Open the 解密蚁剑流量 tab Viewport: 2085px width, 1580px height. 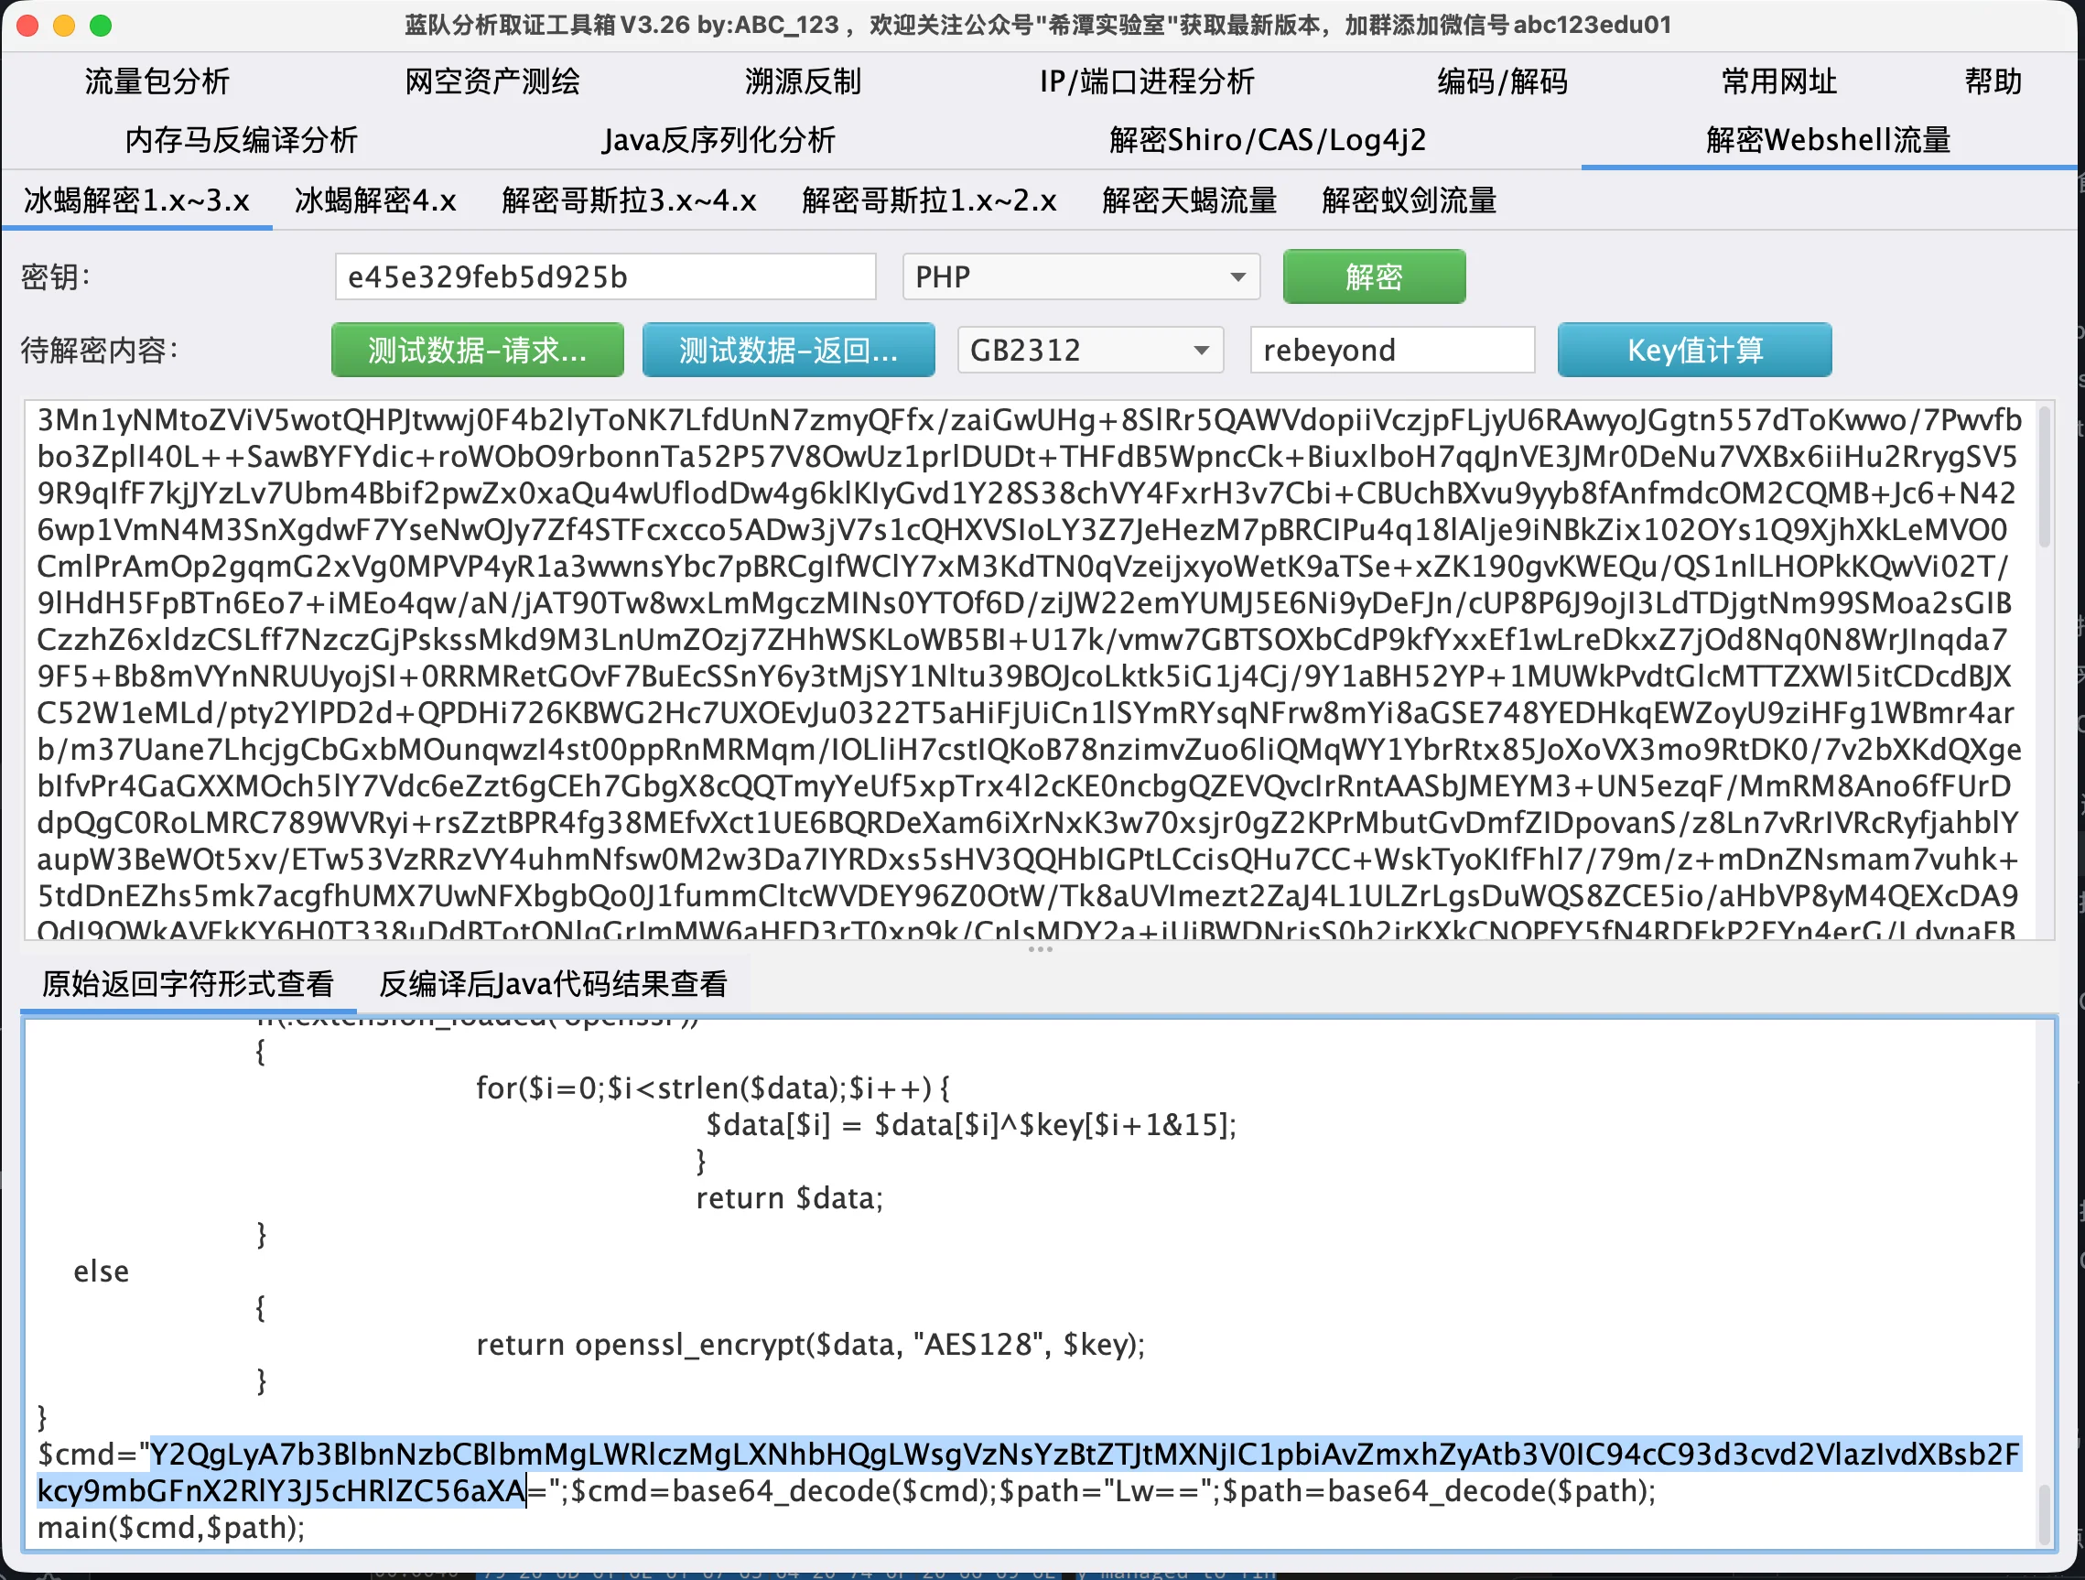click(1410, 200)
